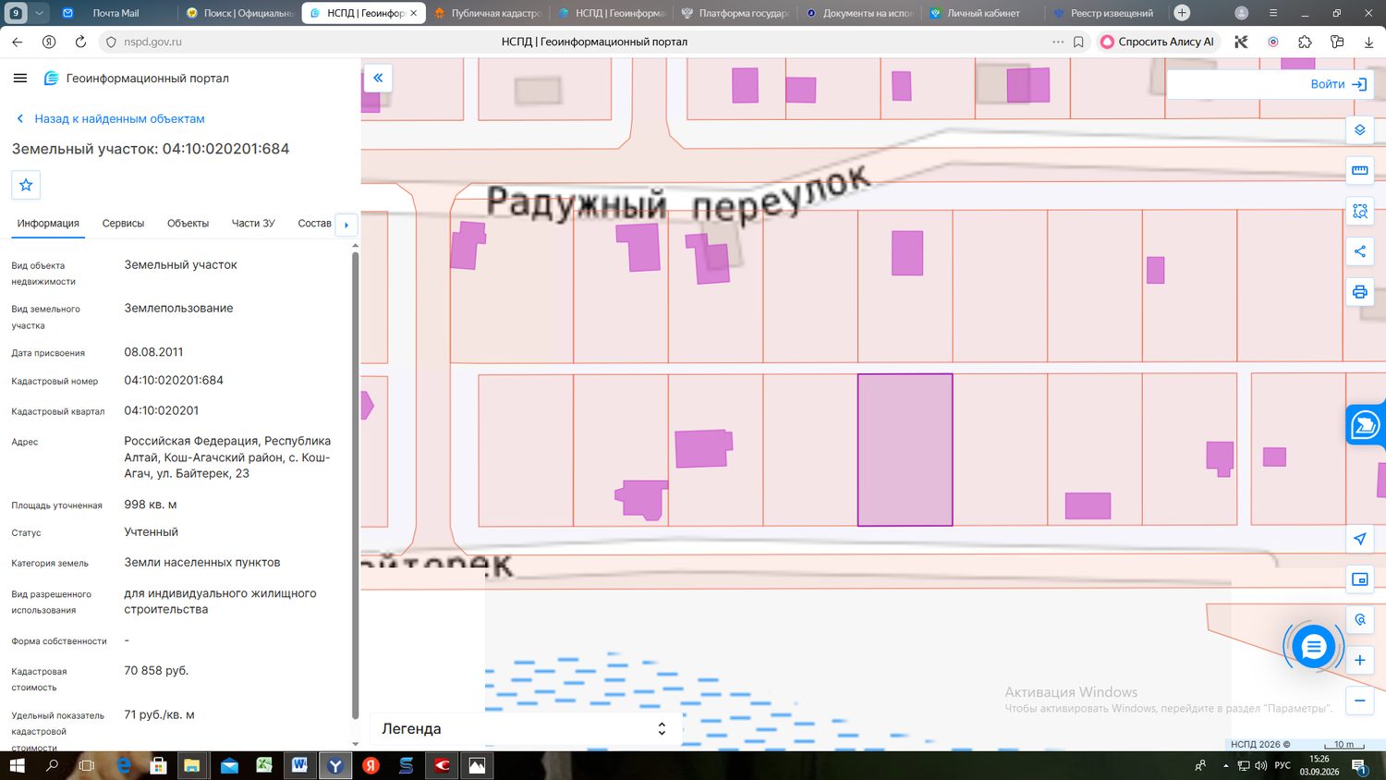This screenshot has height=780, width=1386.
Task: Share the current map view
Action: pos(1359,251)
